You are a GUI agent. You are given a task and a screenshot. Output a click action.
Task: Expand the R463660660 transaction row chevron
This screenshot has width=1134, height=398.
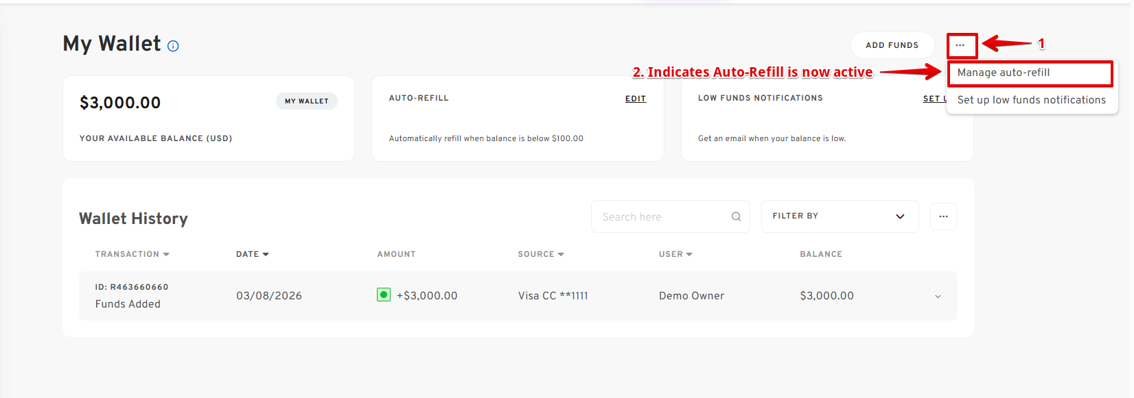click(938, 297)
